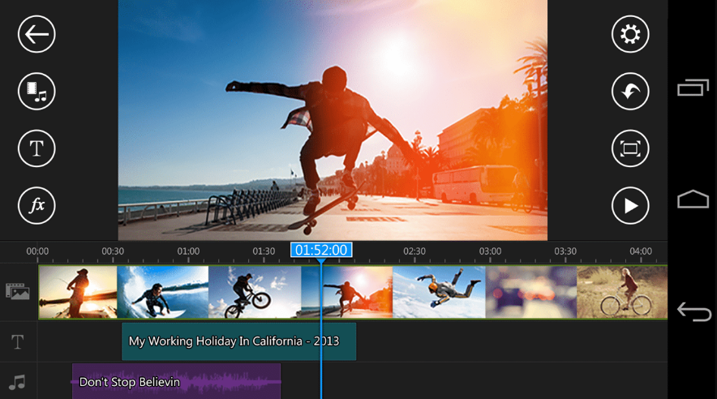Select the sunset skater clip thumbnail

tap(78, 293)
